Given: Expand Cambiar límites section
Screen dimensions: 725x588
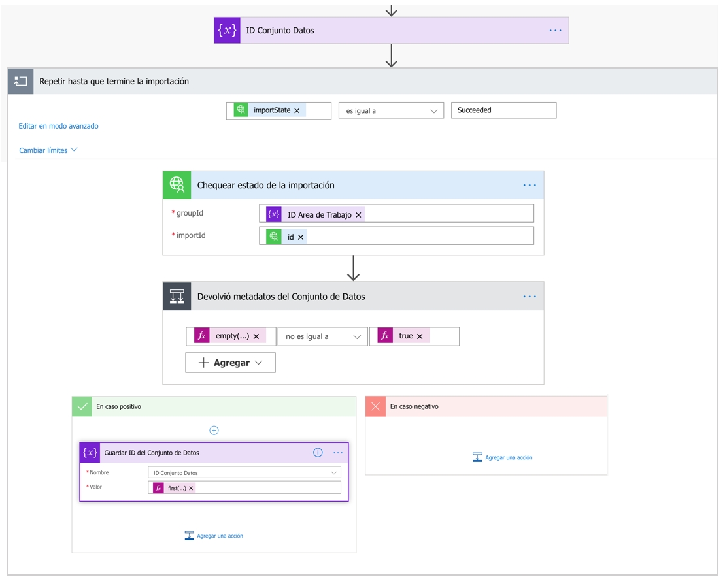Looking at the screenshot, I should click(x=48, y=150).
